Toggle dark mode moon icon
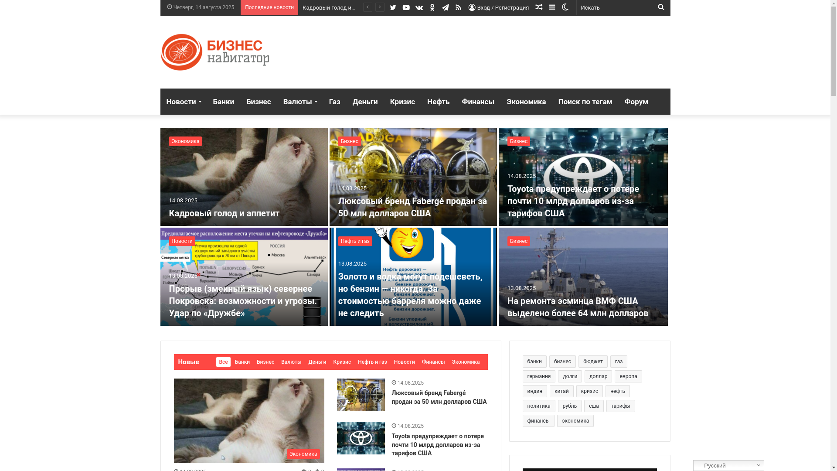Screen dimensions: 837x471 click(565, 7)
